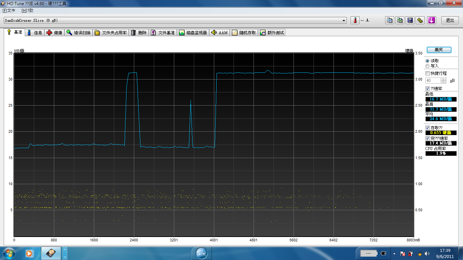Open the AAM tab
Viewport: 463px width, 260px height.
[219, 32]
